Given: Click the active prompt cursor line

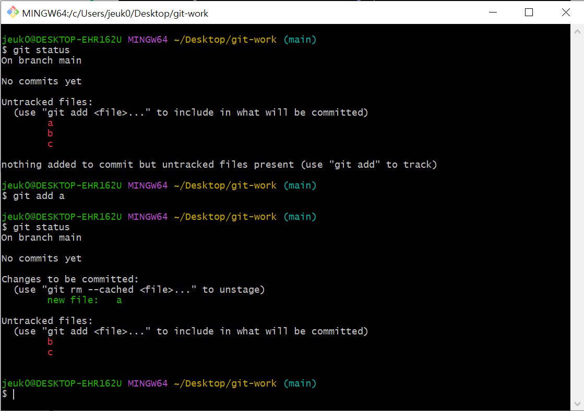Looking at the screenshot, I should tap(8, 394).
